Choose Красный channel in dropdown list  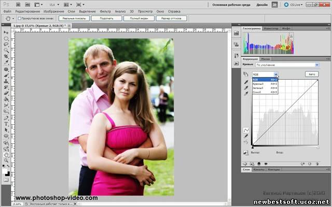265,84
